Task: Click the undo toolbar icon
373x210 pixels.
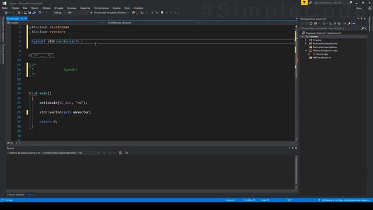Action: 40,13
